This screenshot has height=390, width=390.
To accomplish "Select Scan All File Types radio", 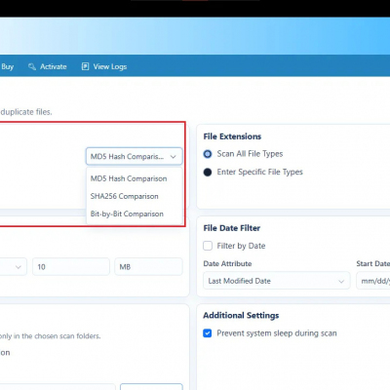I will click(208, 154).
